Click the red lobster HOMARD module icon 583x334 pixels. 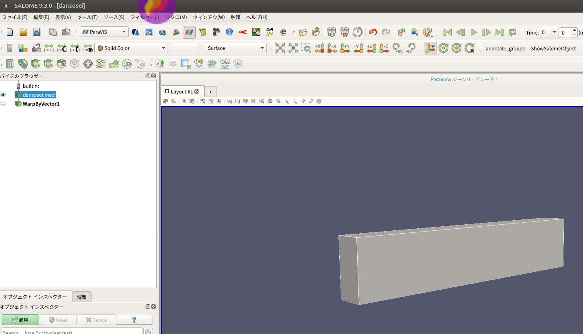click(243, 32)
